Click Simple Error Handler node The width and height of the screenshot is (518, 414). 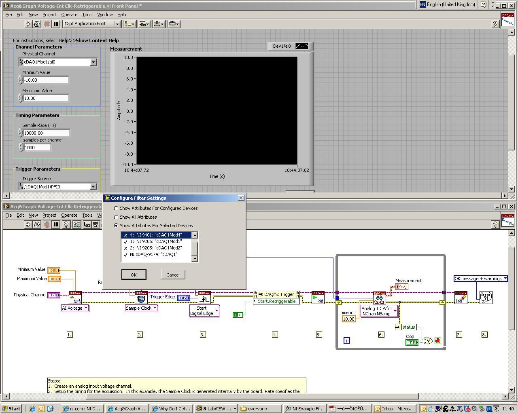tap(486, 298)
